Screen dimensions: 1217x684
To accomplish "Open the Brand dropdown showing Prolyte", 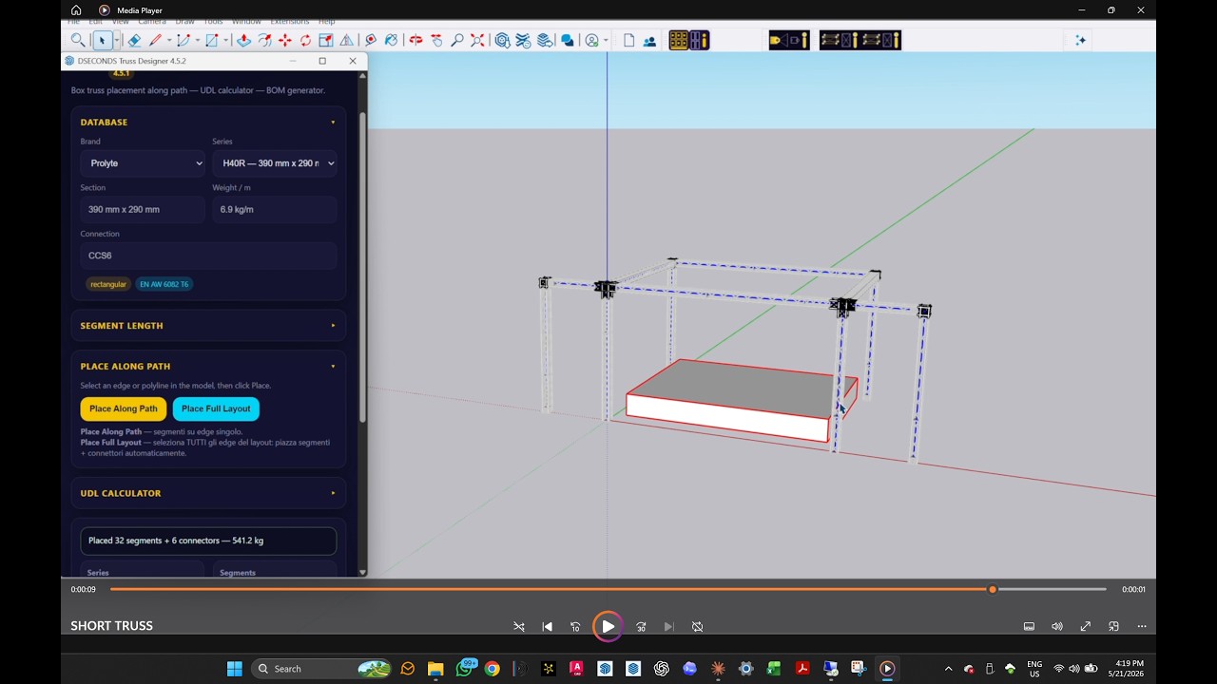I will 143,163.
